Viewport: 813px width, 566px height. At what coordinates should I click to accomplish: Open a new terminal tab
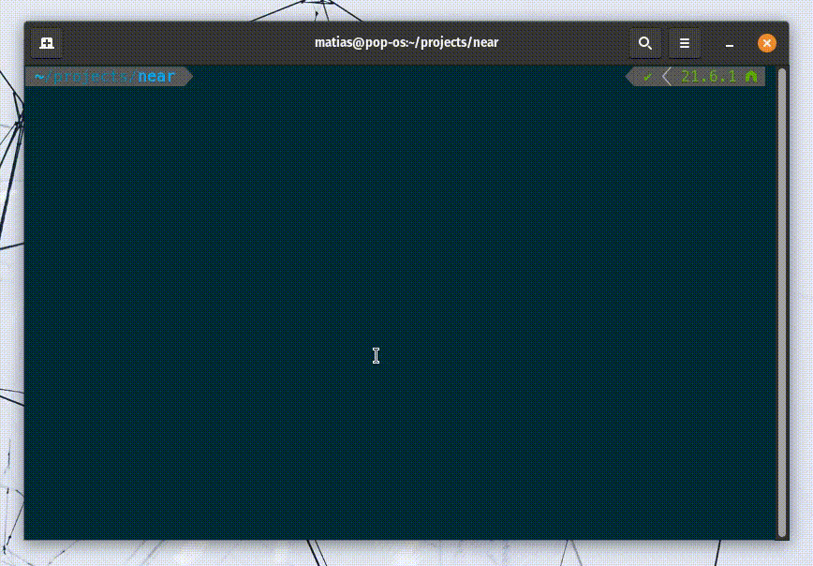(47, 43)
